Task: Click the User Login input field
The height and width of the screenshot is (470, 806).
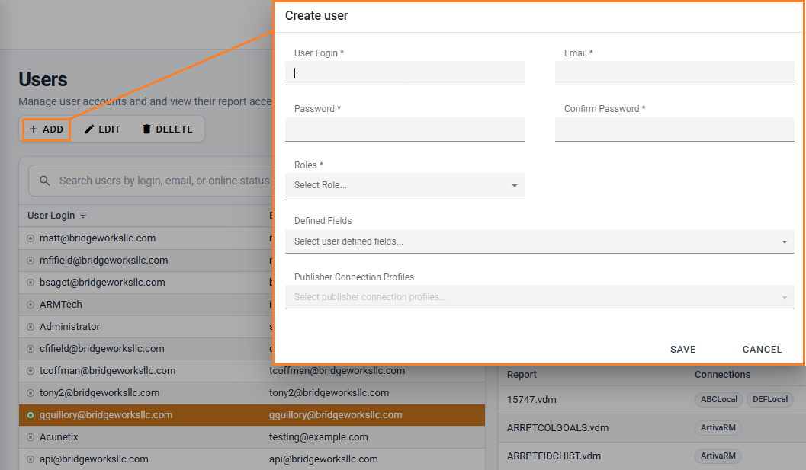Action: 405,73
